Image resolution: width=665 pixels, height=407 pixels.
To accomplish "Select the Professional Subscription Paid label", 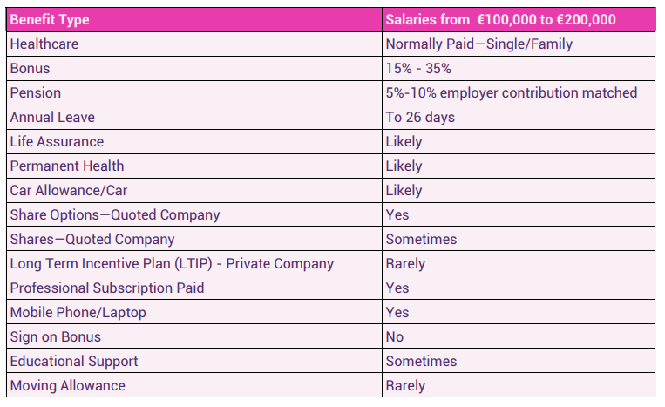I will coord(107,288).
